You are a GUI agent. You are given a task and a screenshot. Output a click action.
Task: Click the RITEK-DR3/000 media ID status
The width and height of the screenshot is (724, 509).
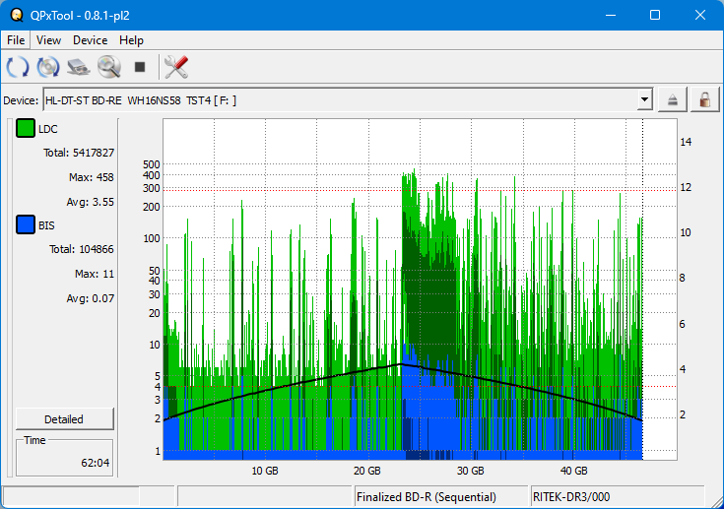571,497
